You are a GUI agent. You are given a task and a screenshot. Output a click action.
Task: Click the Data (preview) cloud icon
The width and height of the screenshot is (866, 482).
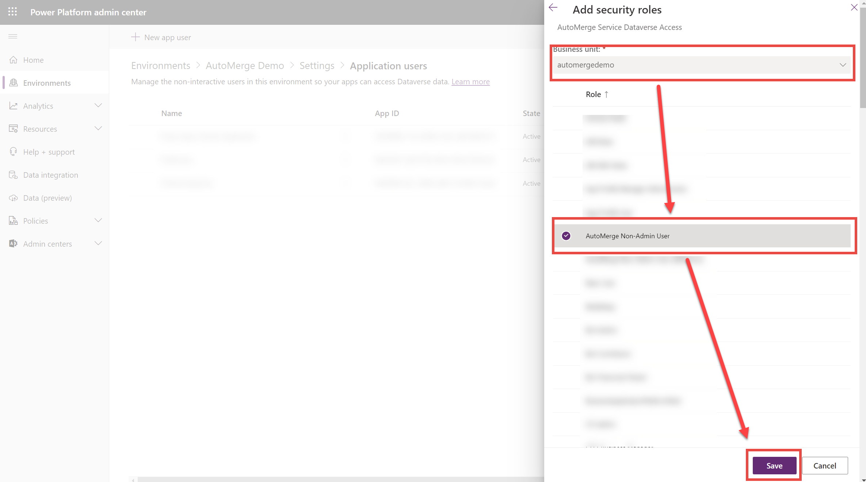[x=14, y=197]
